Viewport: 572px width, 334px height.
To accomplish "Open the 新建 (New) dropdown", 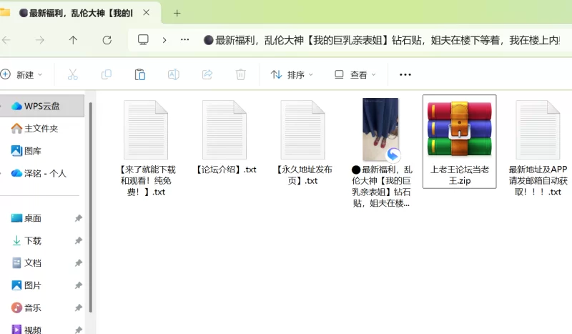I will (21, 74).
